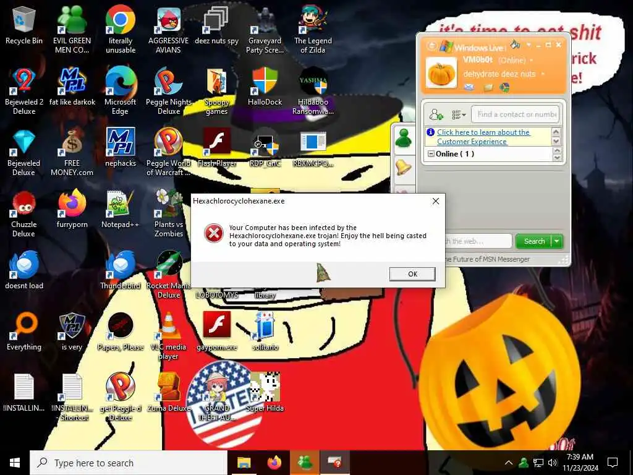Close the Hexachlorocyclohexane.exe error dialog

(x=436, y=201)
